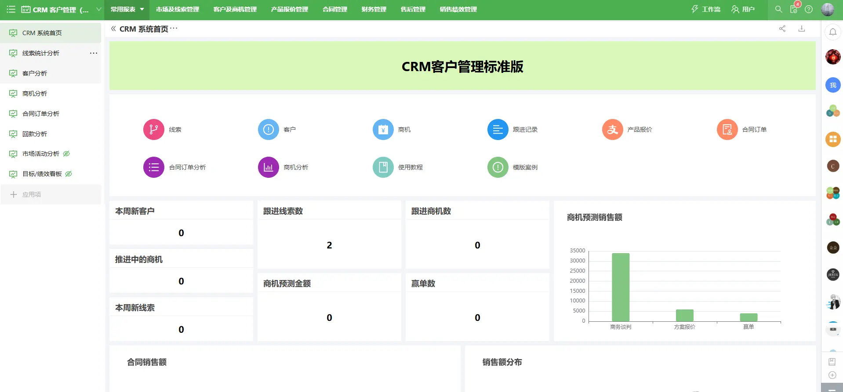
Task: Click the 工作流 button
Action: (706, 9)
